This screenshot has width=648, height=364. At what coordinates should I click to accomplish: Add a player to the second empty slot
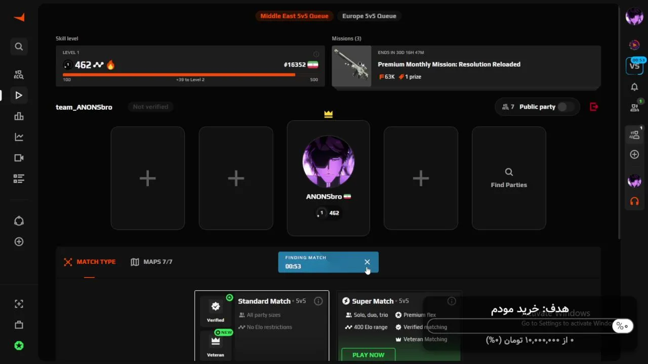click(x=236, y=178)
